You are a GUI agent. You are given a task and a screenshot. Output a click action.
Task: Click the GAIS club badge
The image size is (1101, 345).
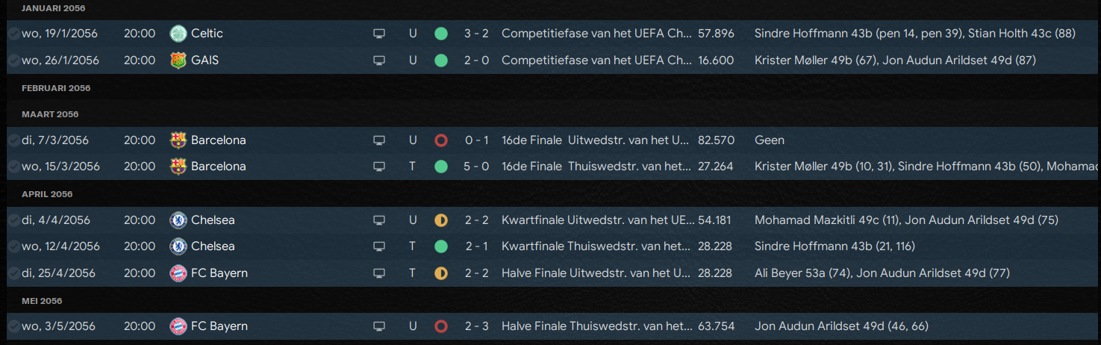(x=178, y=60)
